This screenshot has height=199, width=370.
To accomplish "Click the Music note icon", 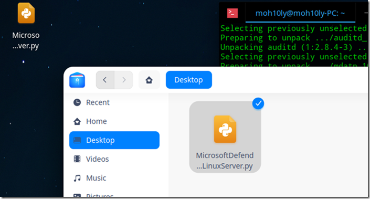I will tap(77, 178).
